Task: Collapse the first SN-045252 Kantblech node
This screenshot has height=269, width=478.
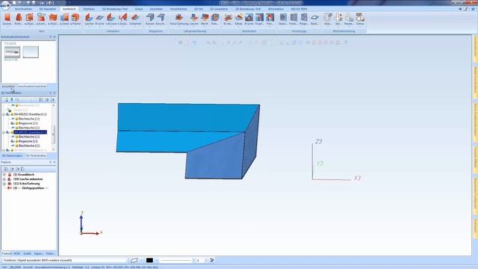Action: [4, 114]
